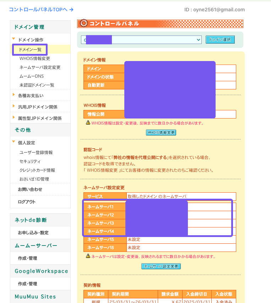Select 汎用JPドメイン関係 menu label

[x=38, y=107]
